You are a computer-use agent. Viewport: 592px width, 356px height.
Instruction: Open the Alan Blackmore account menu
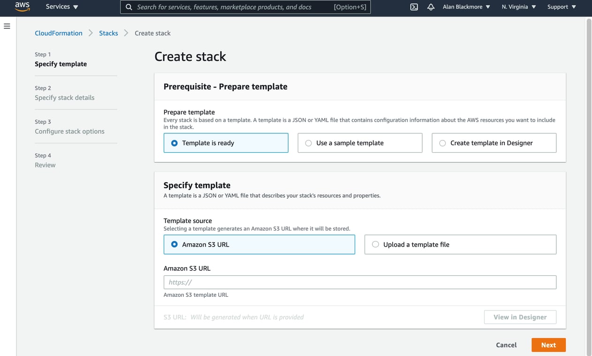pos(465,7)
